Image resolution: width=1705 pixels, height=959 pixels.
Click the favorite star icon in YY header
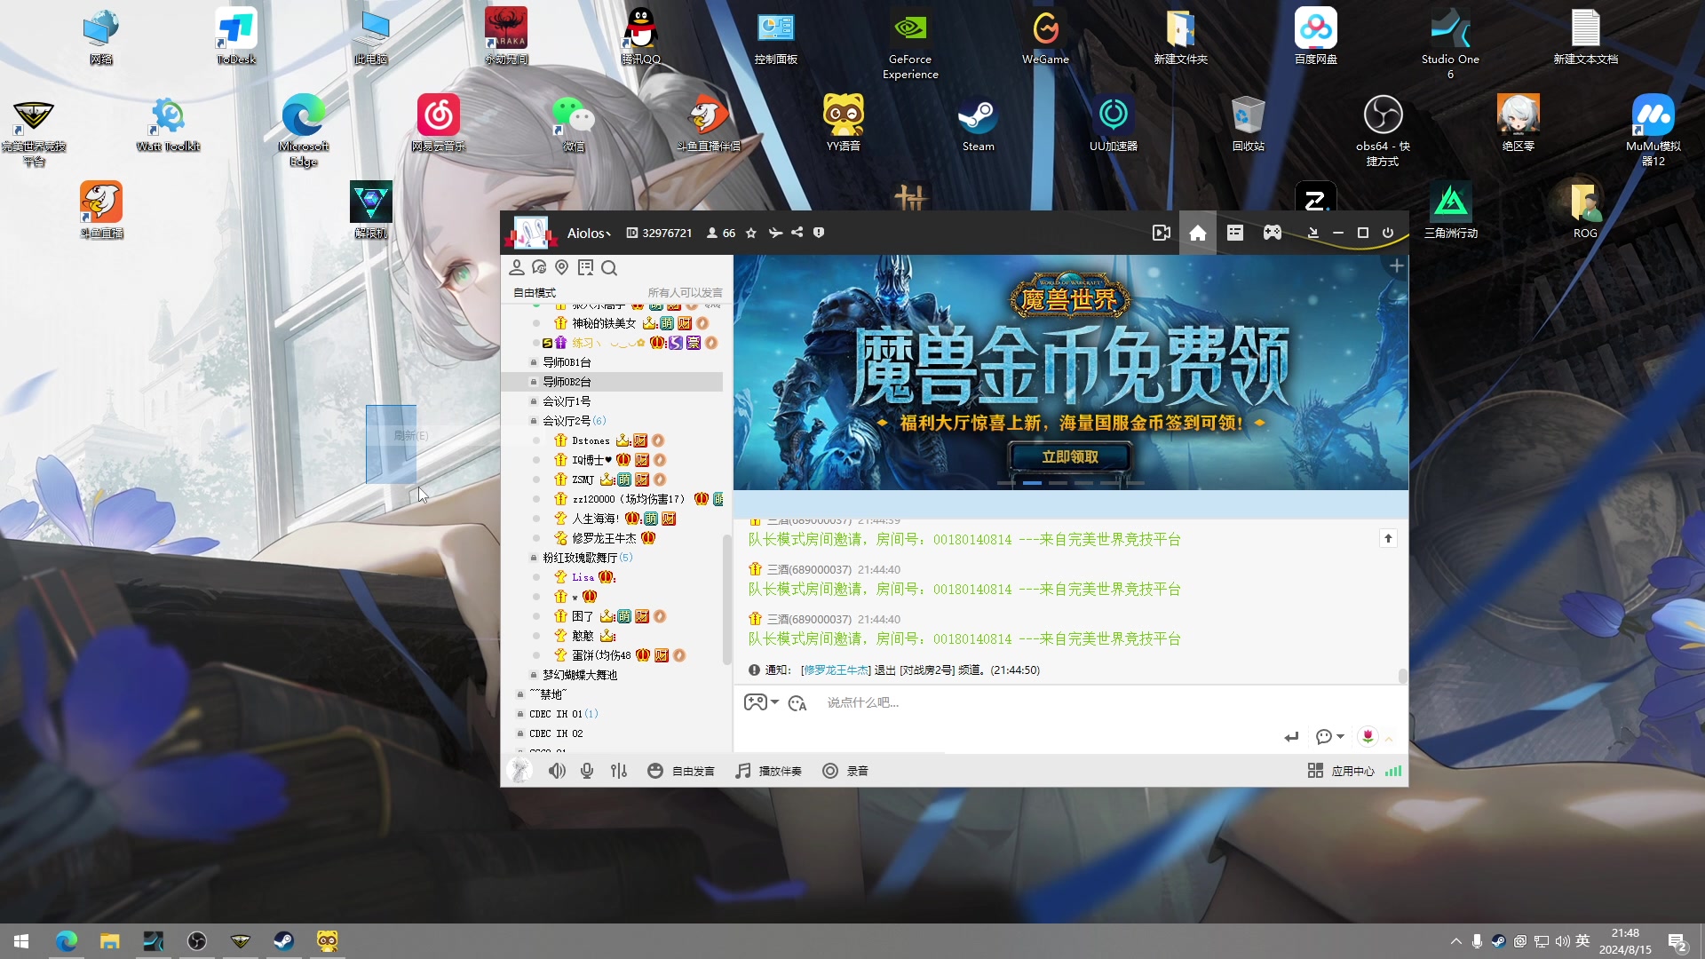(x=751, y=233)
